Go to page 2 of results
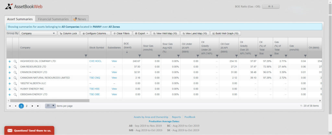Screen dimensions: 332x135 pos(27,106)
